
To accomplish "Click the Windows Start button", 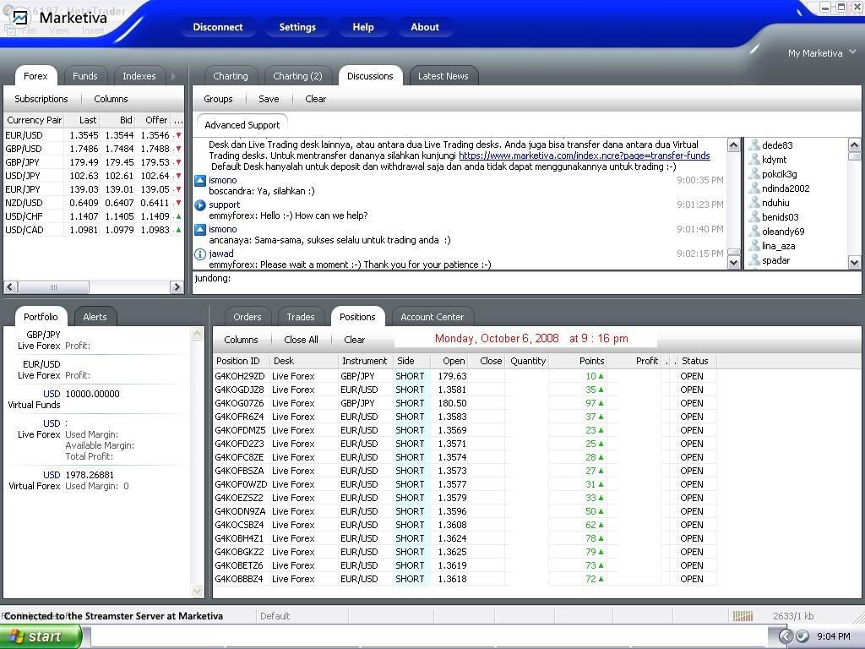I will [x=40, y=636].
